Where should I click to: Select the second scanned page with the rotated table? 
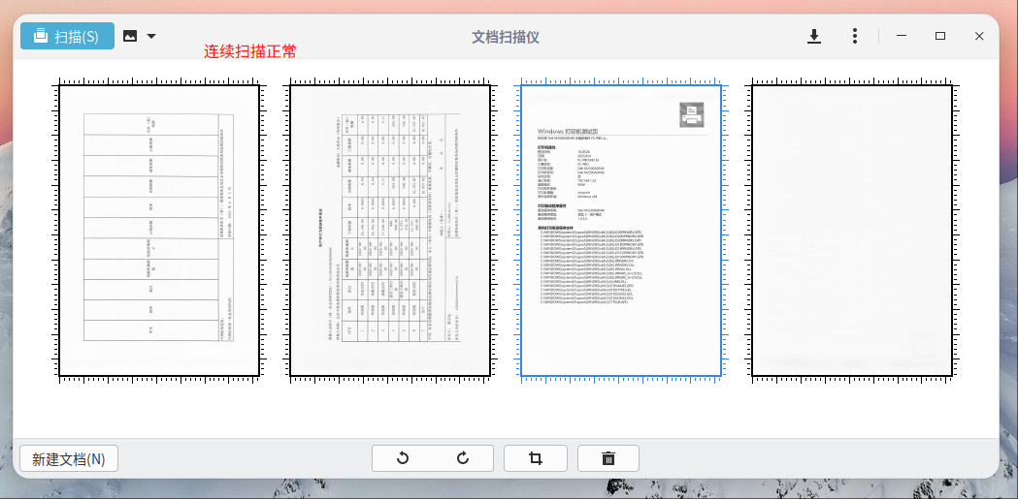tap(390, 231)
